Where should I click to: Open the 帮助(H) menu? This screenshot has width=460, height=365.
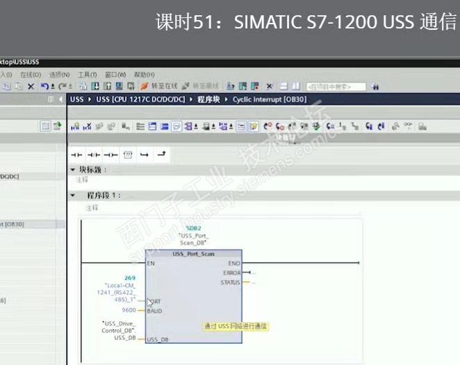(x=144, y=75)
